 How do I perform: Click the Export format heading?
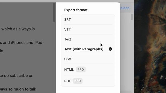[x=76, y=10]
